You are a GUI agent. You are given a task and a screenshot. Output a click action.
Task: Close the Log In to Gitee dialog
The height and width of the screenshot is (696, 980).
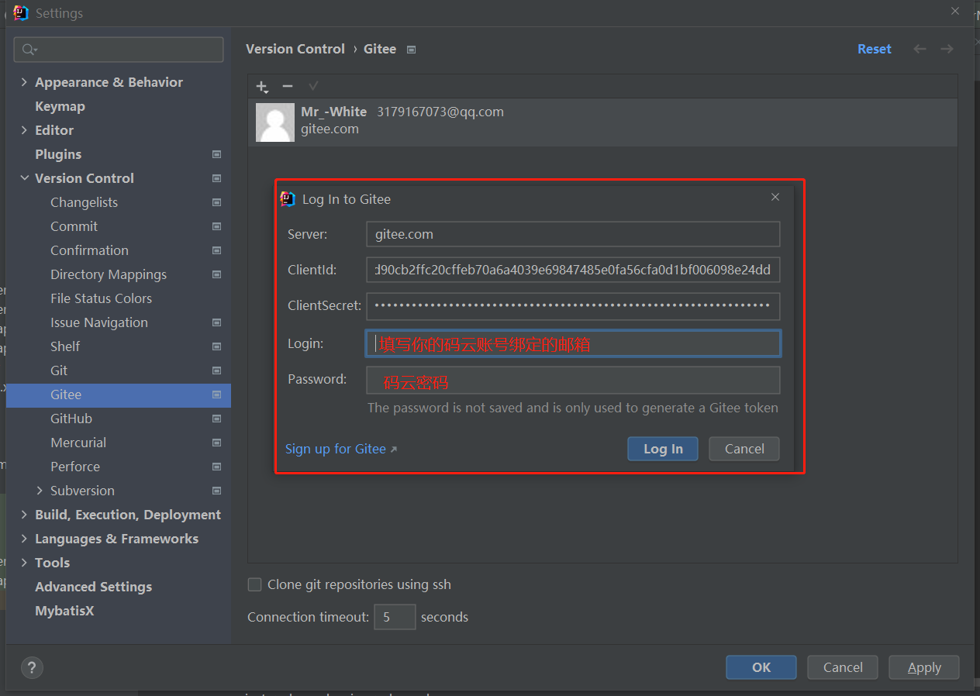pyautogui.click(x=775, y=197)
